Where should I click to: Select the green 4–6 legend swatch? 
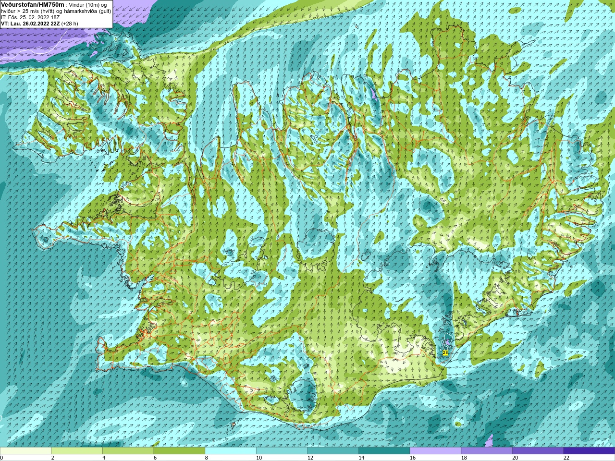[128, 451]
